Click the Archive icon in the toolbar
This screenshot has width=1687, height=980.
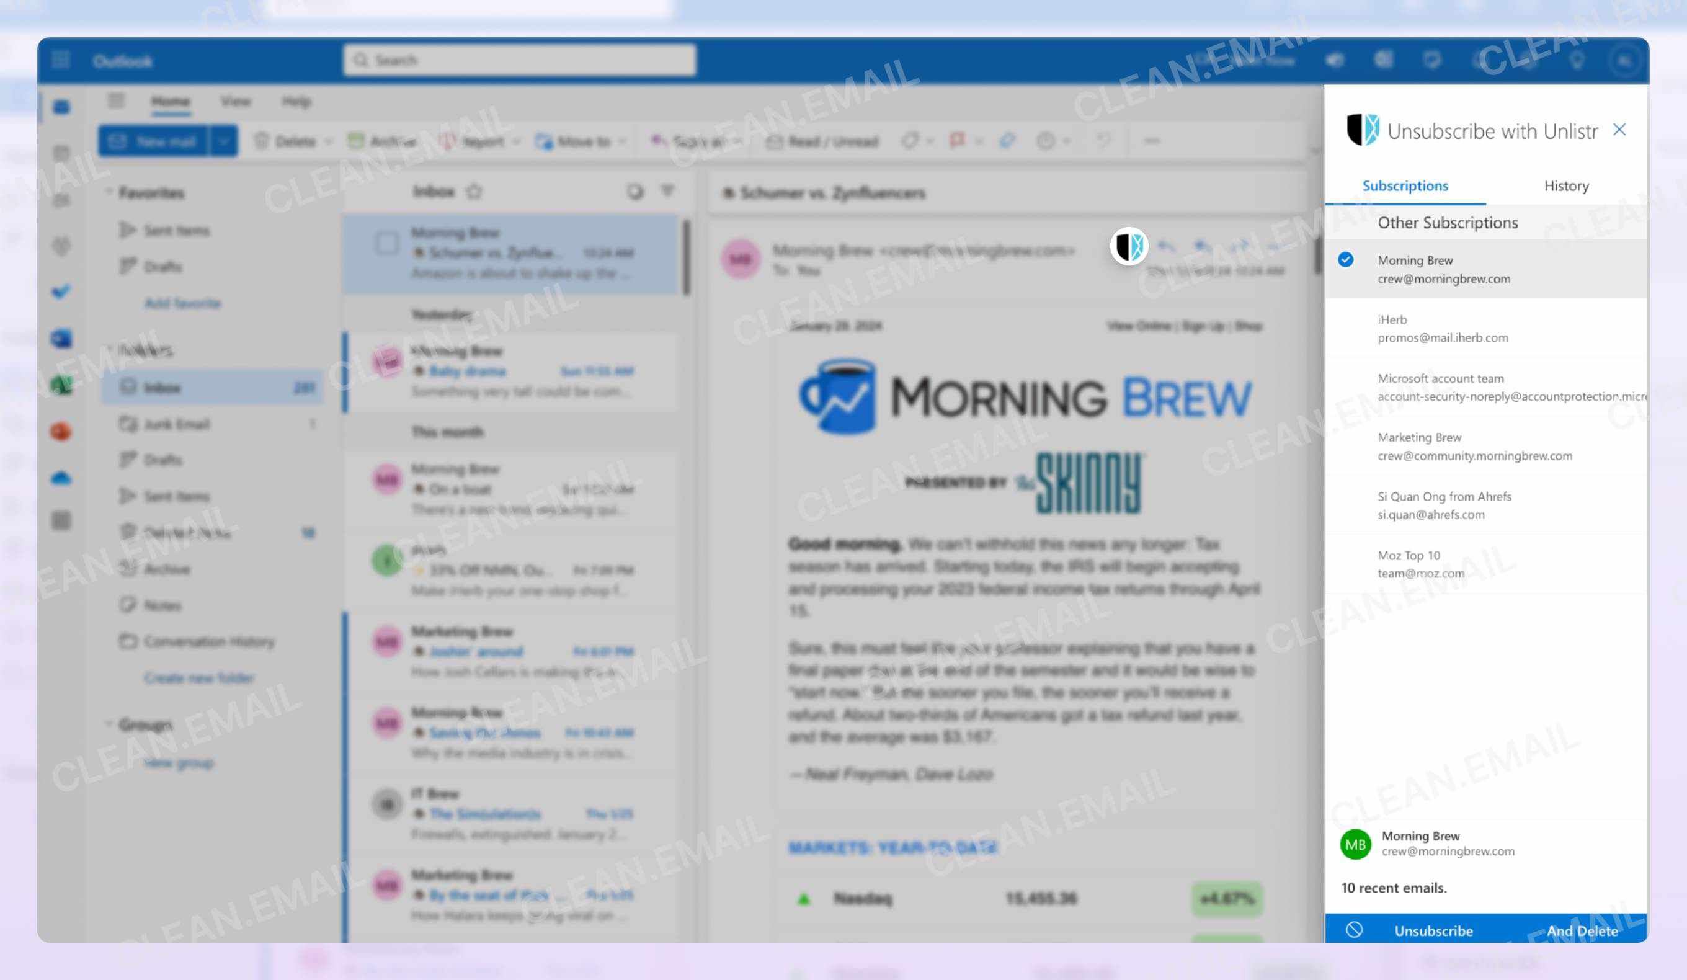[357, 141]
